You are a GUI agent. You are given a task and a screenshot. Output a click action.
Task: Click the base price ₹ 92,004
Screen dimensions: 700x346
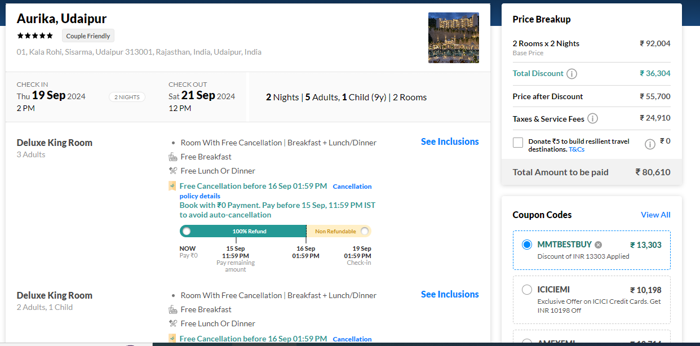(655, 43)
